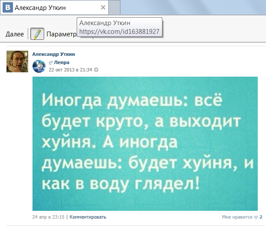The height and width of the screenshot is (226, 266).
Task: Click the highlighter pen toolbar icon
Action: tap(37, 34)
